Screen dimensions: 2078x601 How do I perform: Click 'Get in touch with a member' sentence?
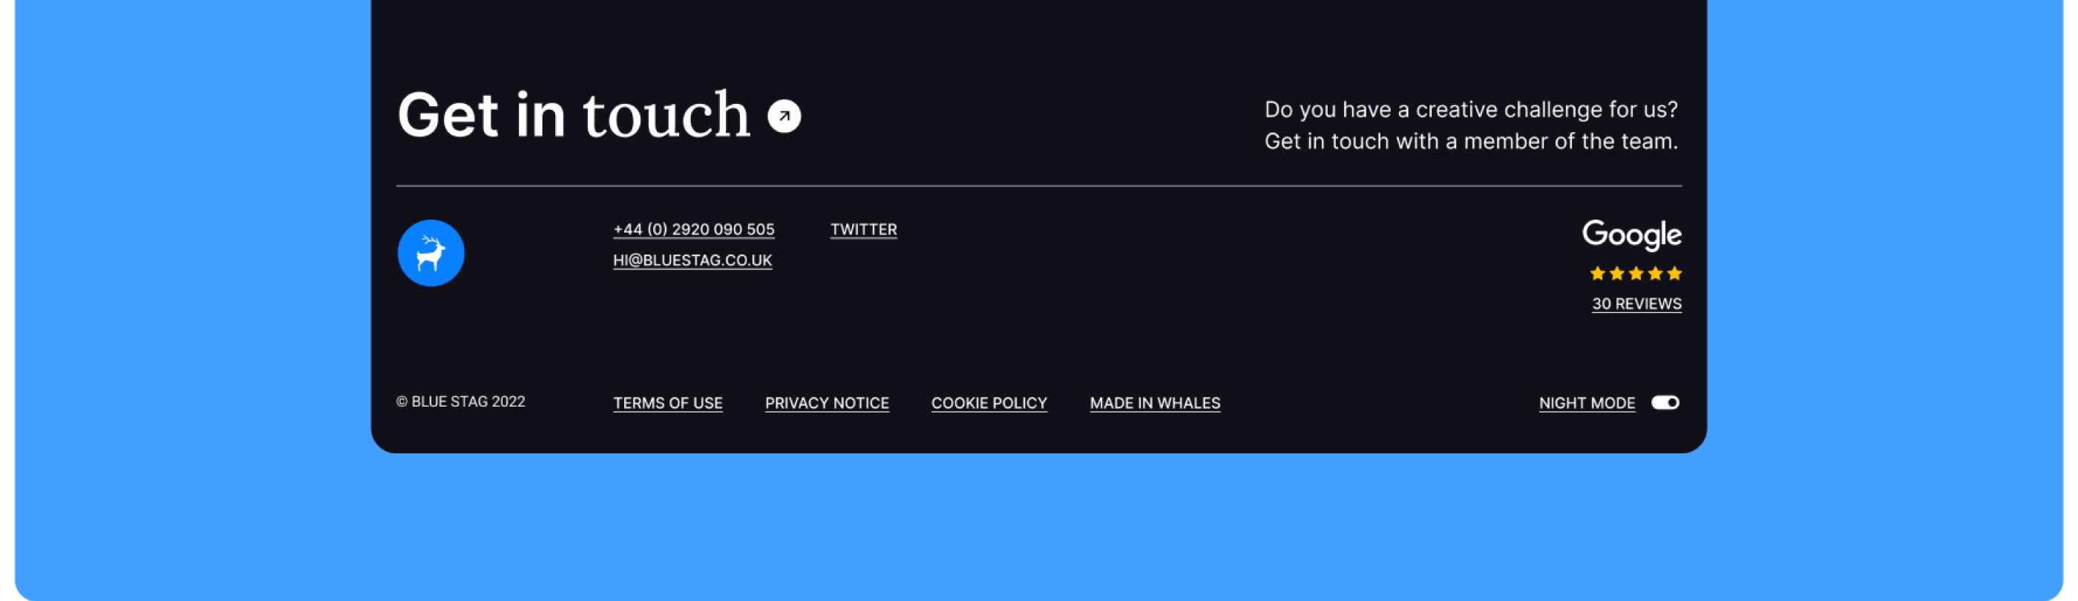pos(1469,142)
